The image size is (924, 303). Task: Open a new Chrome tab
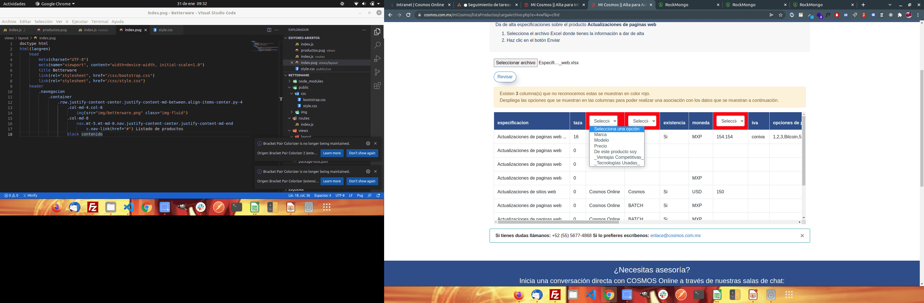(x=863, y=5)
